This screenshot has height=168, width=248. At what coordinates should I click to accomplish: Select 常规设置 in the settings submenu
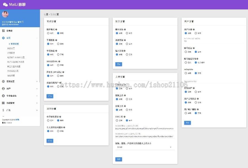click(x=14, y=44)
